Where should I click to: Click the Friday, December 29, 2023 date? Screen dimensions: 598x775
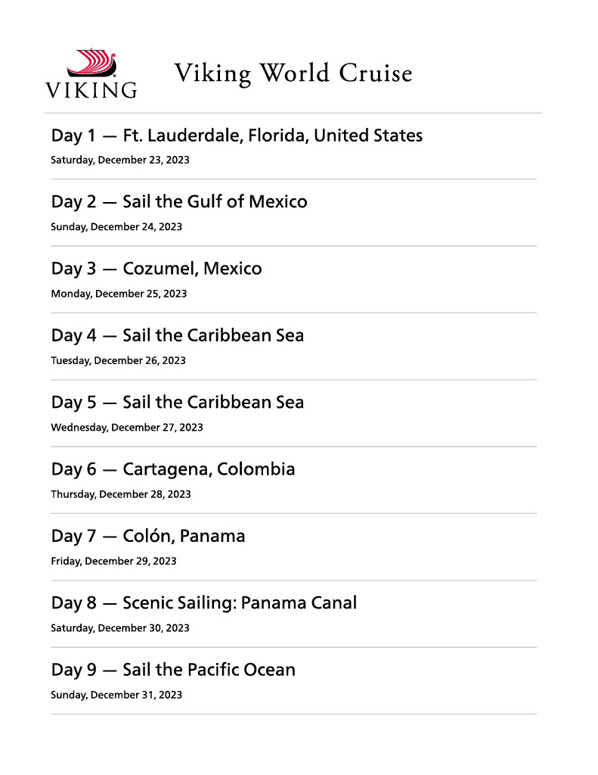(113, 562)
